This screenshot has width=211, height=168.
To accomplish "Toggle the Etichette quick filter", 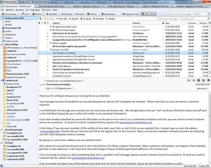I will click(x=98, y=19).
